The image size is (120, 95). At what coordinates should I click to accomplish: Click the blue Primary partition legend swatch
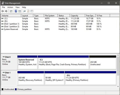pos(16,89)
